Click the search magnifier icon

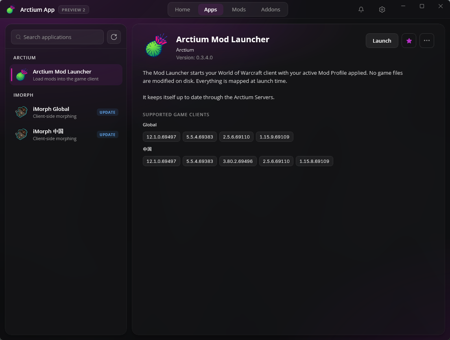point(18,37)
